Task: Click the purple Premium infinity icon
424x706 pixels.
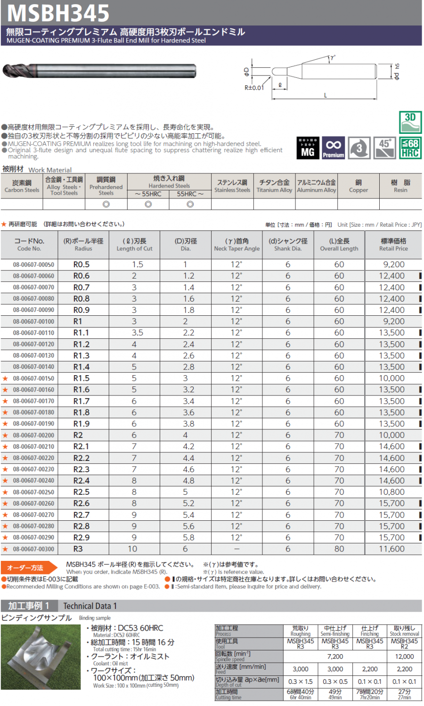Action: tap(333, 148)
